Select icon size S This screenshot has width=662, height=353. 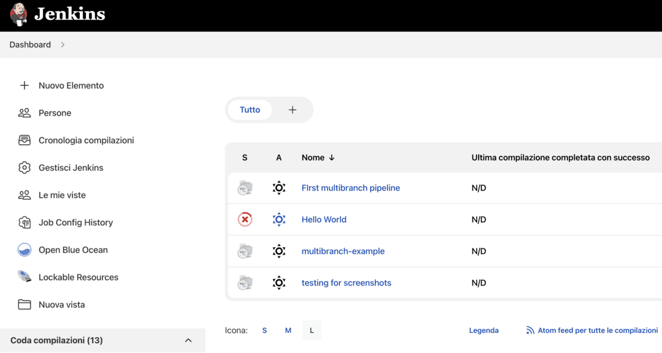265,330
